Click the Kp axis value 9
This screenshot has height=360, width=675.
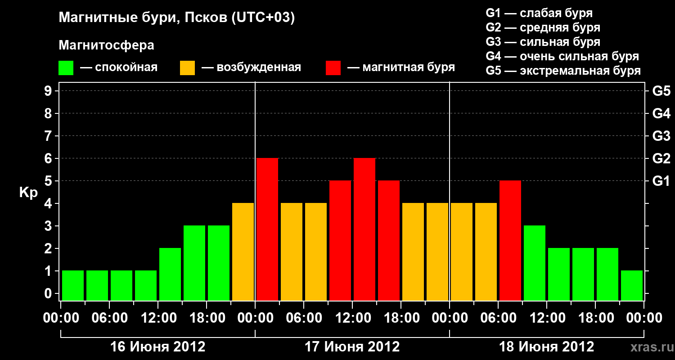coord(49,91)
